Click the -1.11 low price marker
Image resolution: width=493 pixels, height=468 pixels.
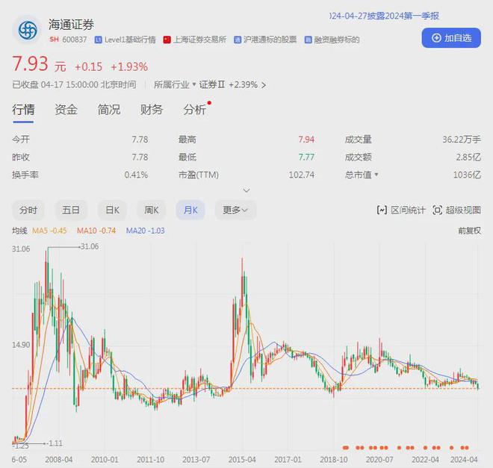(x=55, y=443)
